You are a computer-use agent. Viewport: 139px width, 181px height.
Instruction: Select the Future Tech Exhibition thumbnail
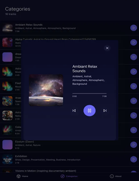7,159
